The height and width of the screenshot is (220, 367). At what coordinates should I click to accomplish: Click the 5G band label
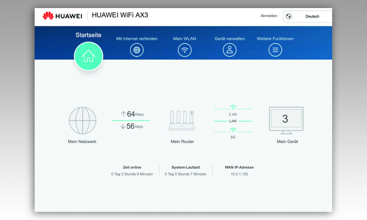click(233, 137)
